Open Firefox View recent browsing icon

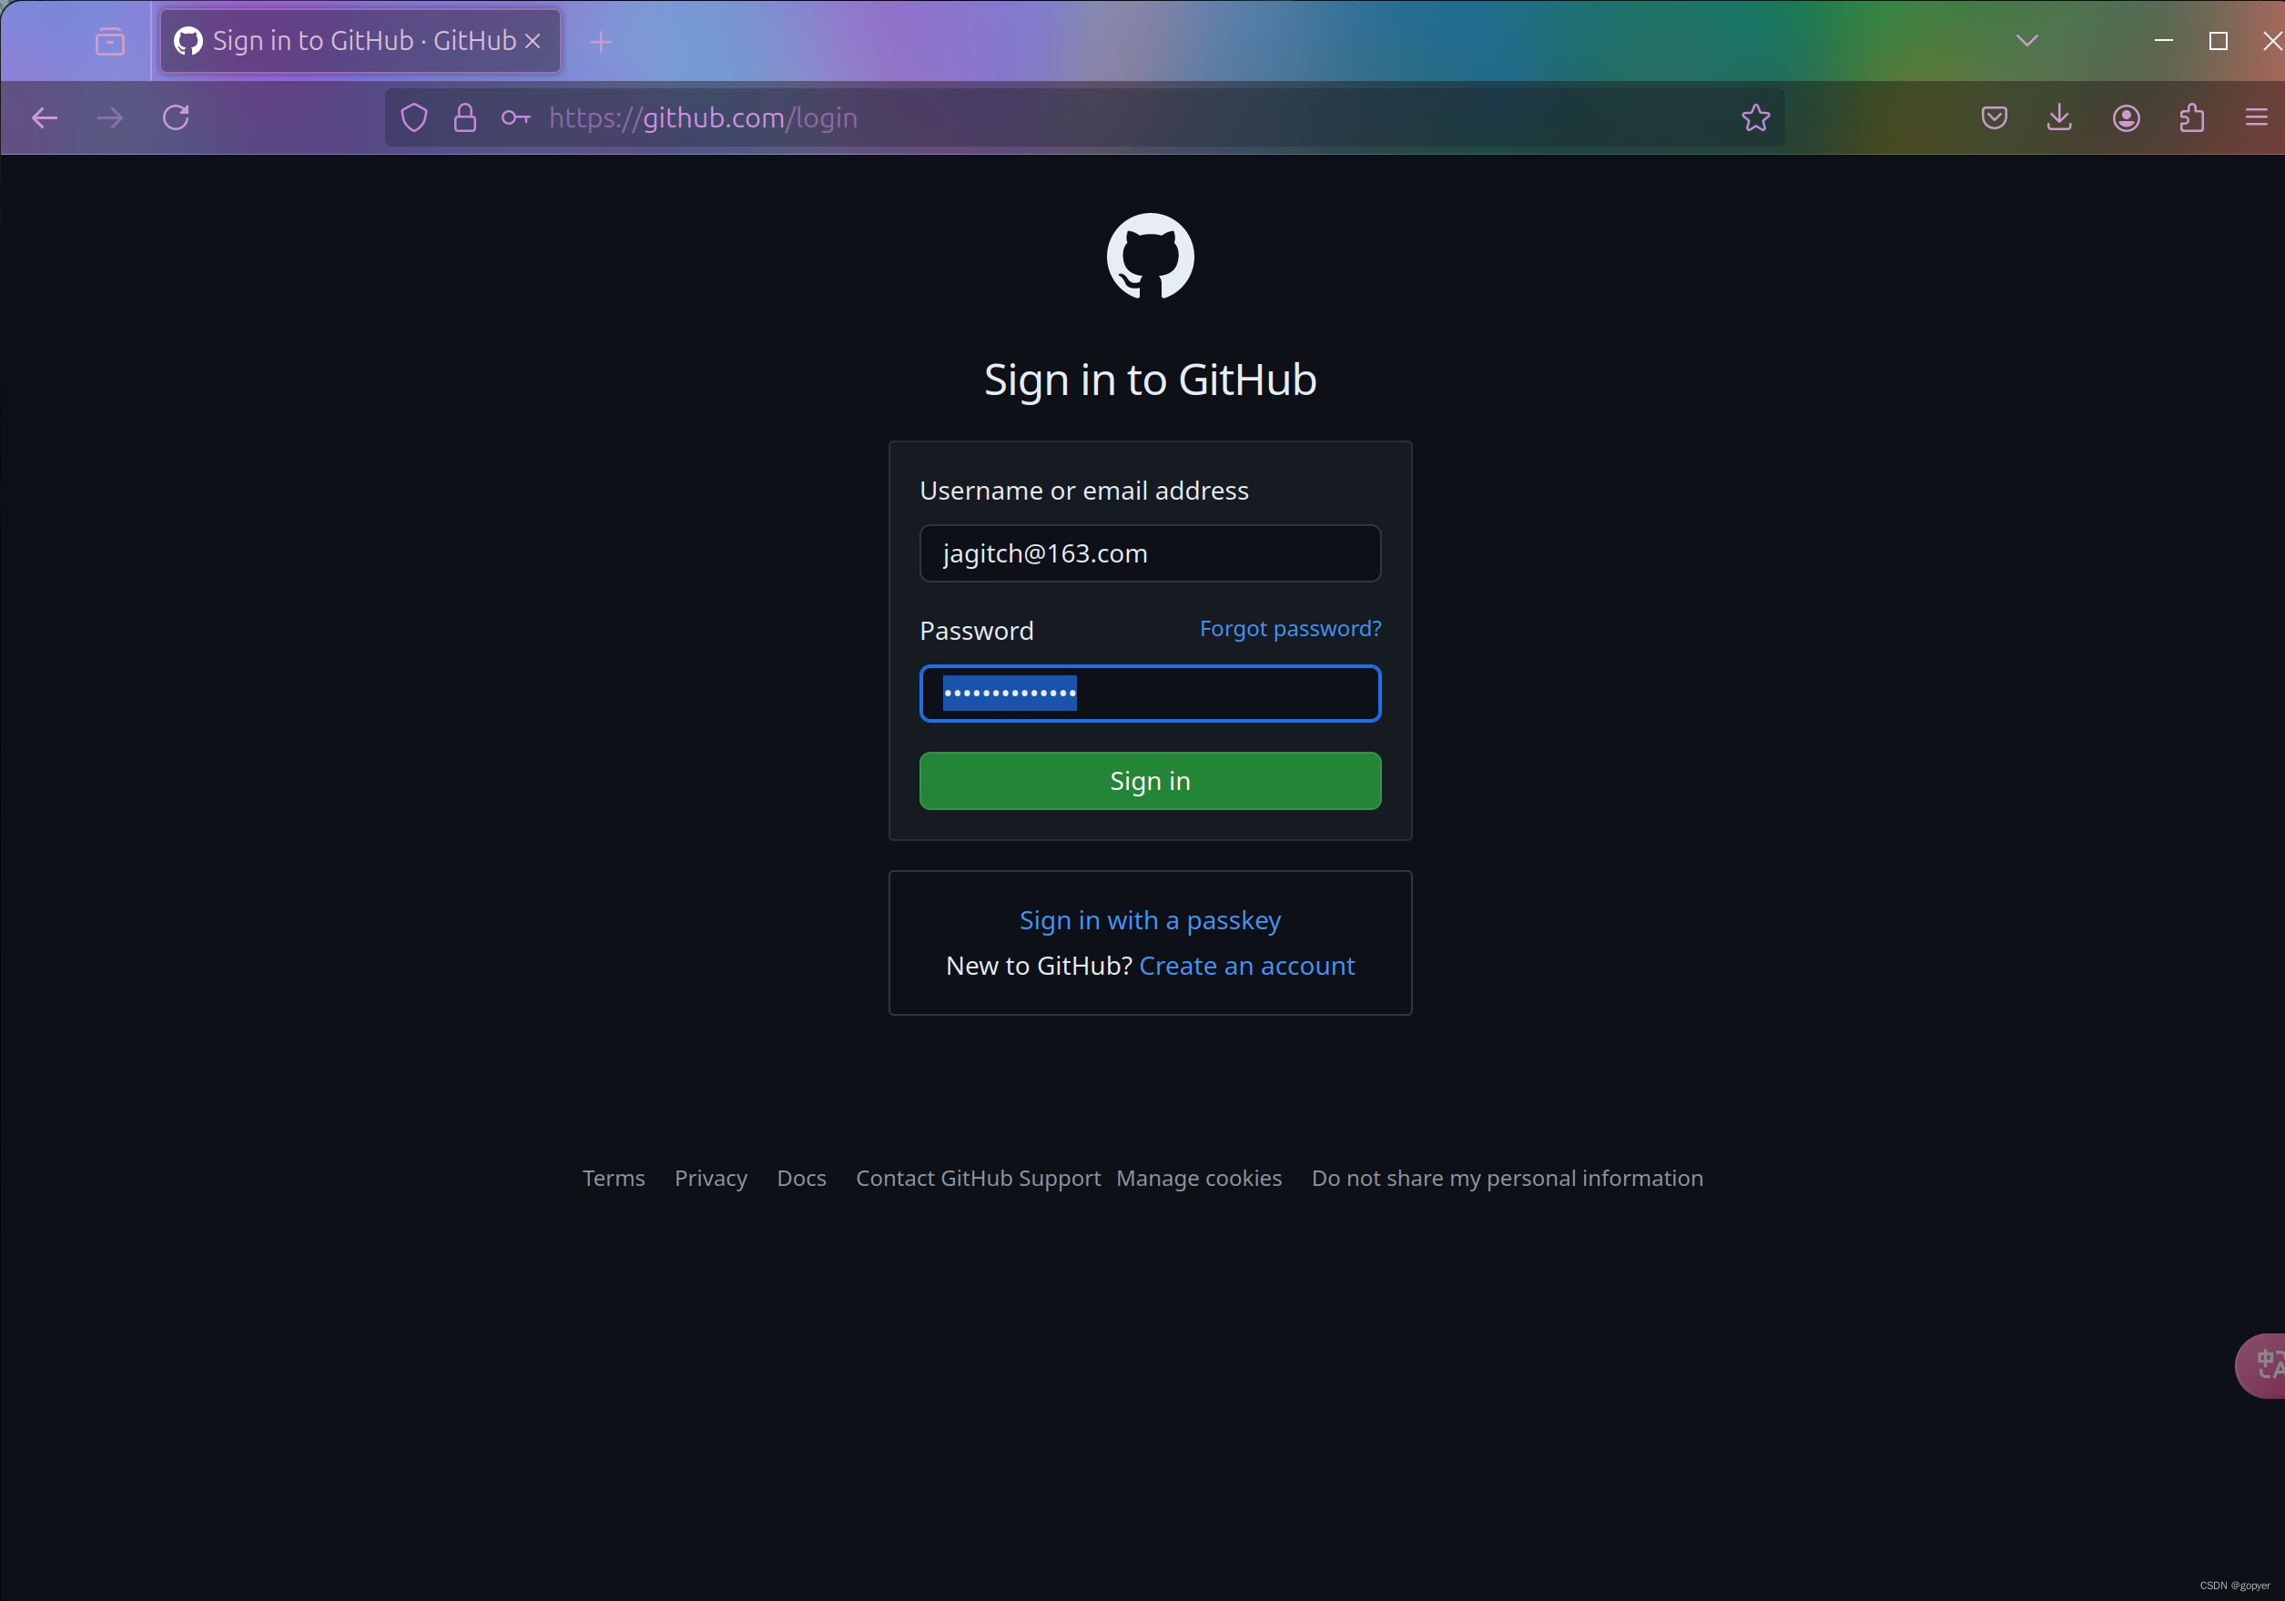(x=109, y=41)
